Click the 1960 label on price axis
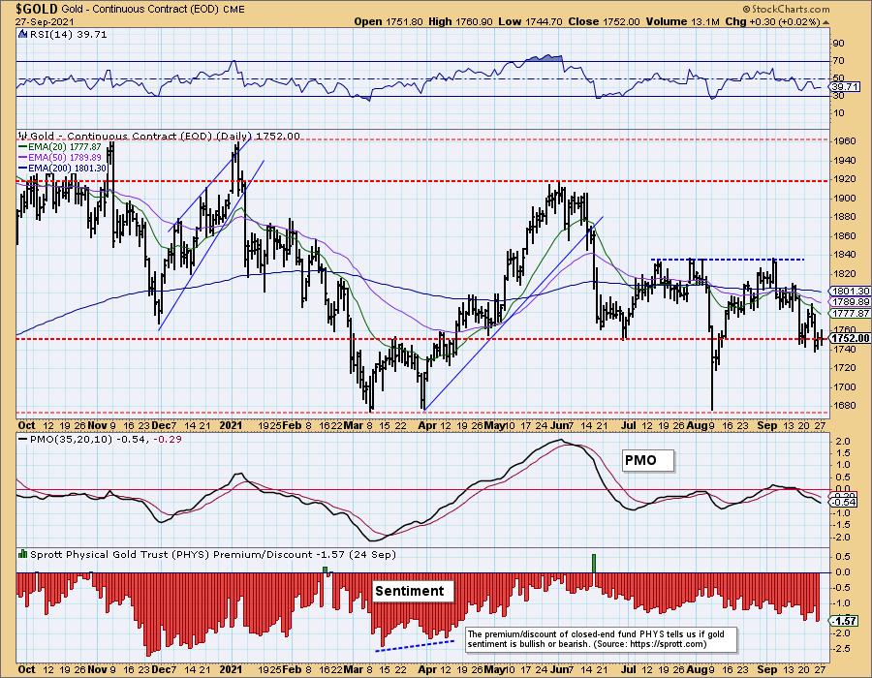This screenshot has height=678, width=872. pyautogui.click(x=845, y=141)
